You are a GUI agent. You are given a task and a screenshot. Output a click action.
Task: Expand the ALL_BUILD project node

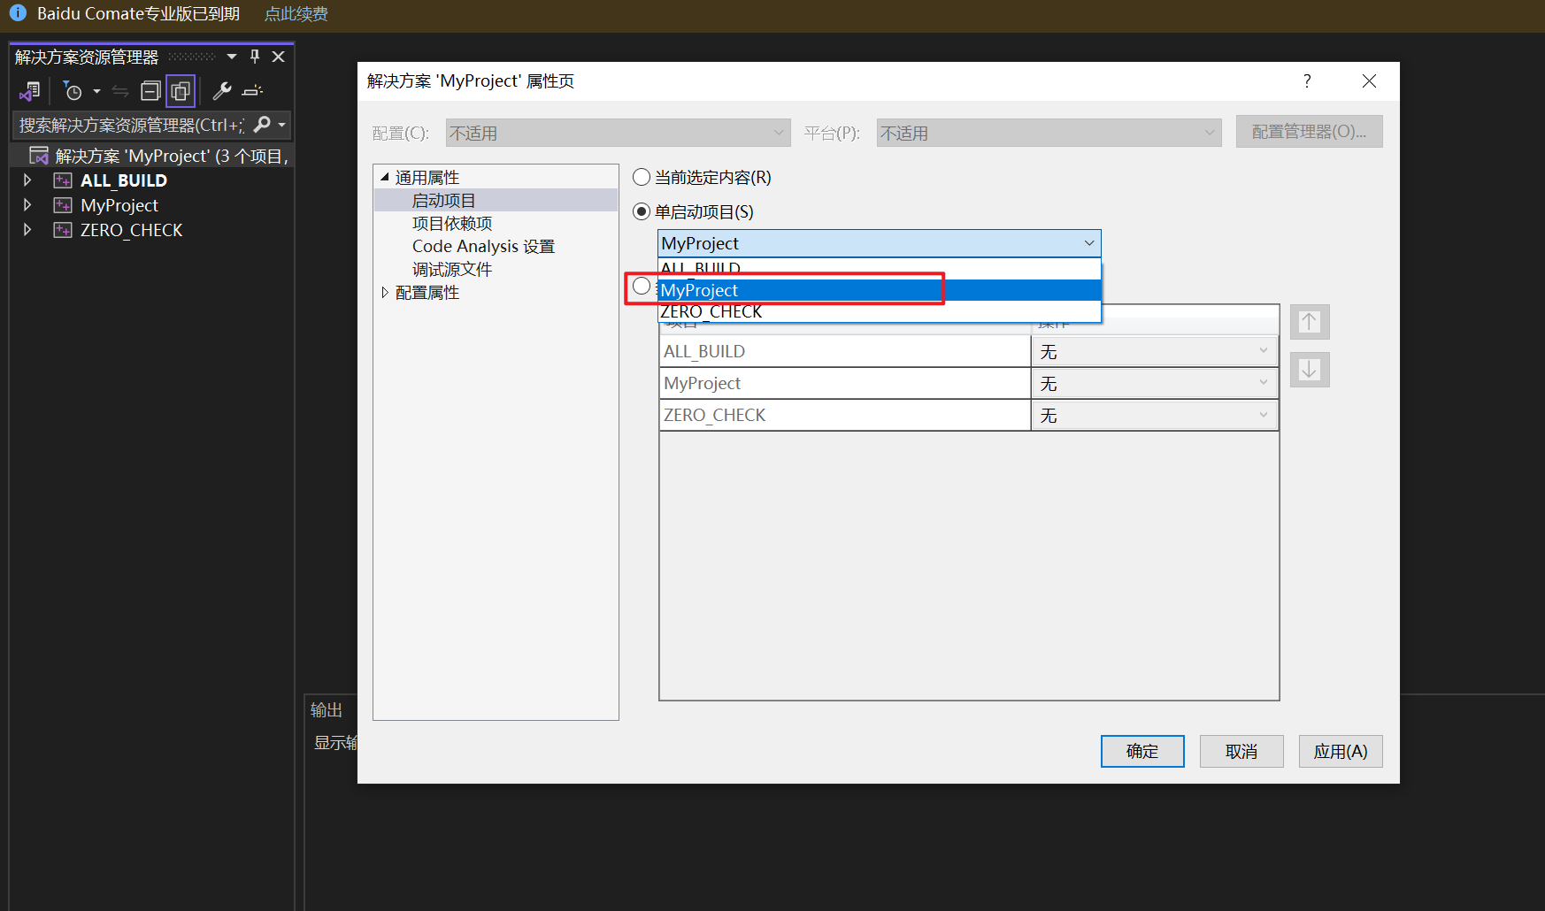(x=27, y=180)
